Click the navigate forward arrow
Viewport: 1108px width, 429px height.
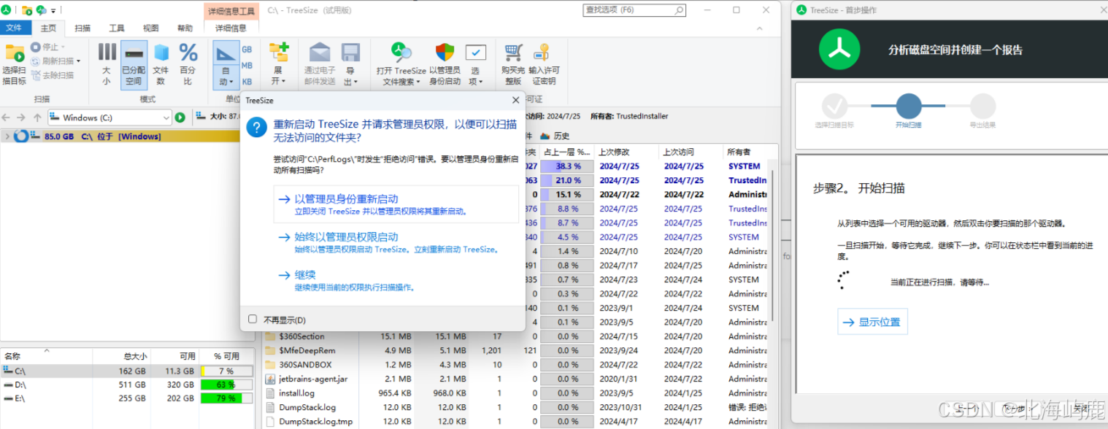click(22, 117)
